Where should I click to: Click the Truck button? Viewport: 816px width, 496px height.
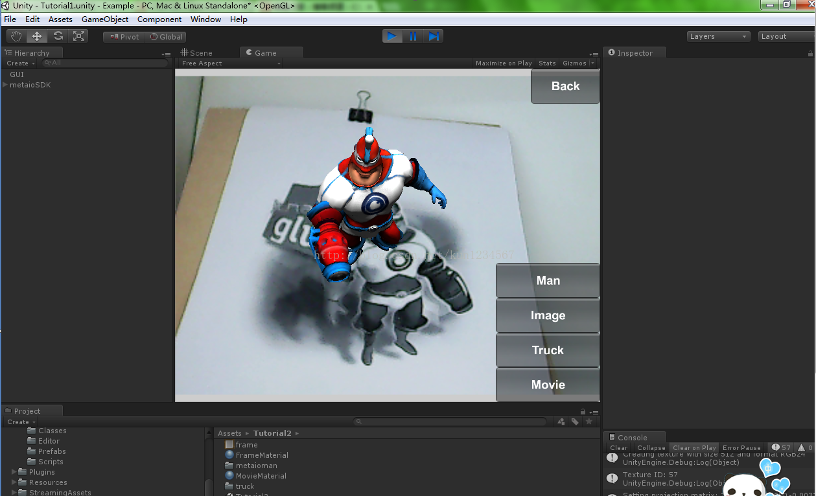pos(548,350)
